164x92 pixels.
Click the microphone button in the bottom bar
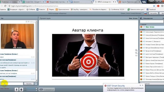click(x=16, y=89)
